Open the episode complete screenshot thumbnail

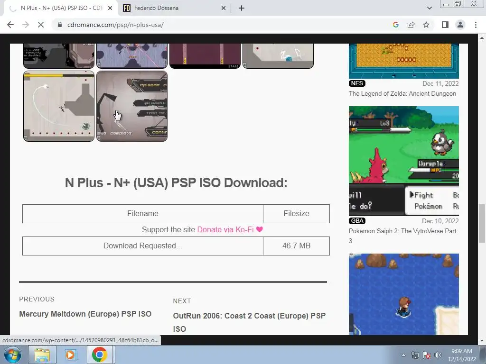click(x=132, y=106)
